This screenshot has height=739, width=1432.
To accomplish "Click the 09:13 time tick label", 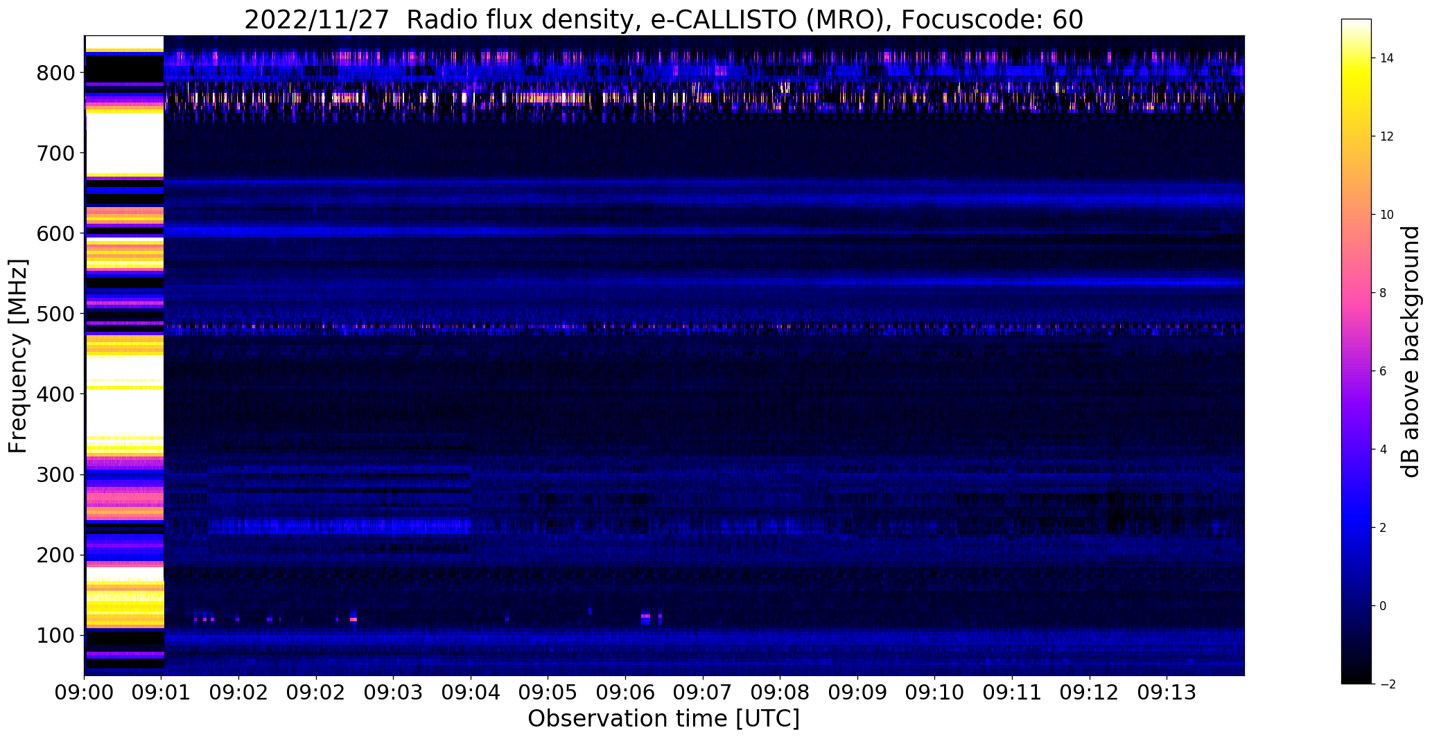I will pos(1167,693).
